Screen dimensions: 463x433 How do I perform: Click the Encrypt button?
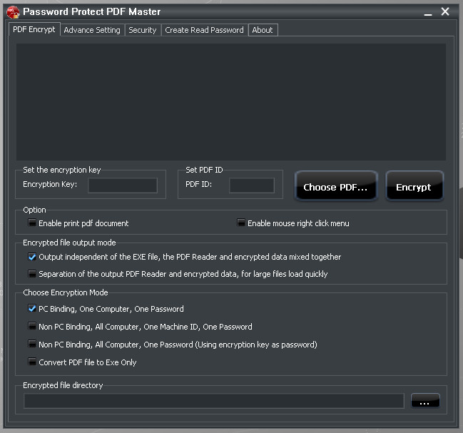pyautogui.click(x=414, y=186)
